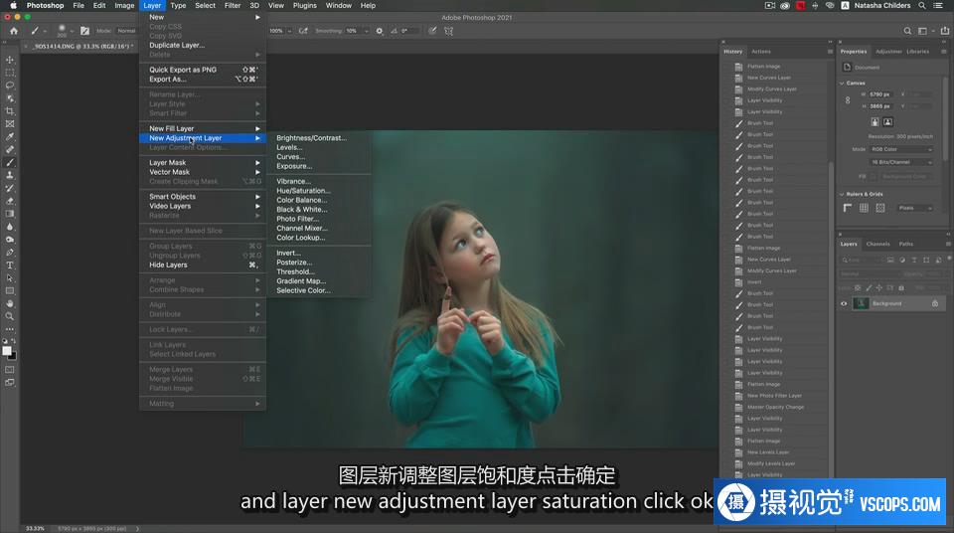The image size is (954, 533).
Task: Select the Path Selection tool
Action: tap(10, 277)
